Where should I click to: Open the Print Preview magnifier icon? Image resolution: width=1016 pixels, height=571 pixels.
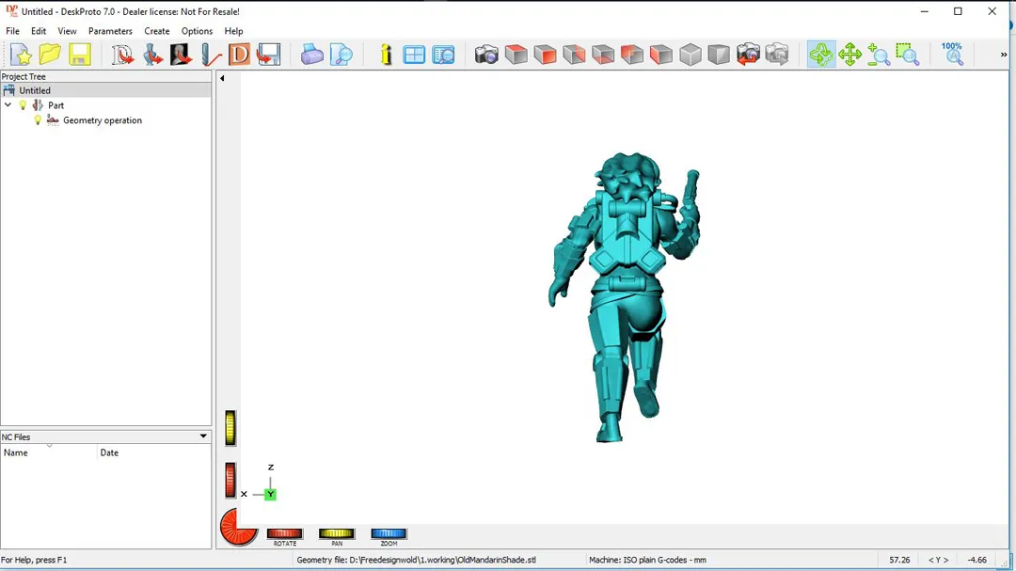(341, 55)
